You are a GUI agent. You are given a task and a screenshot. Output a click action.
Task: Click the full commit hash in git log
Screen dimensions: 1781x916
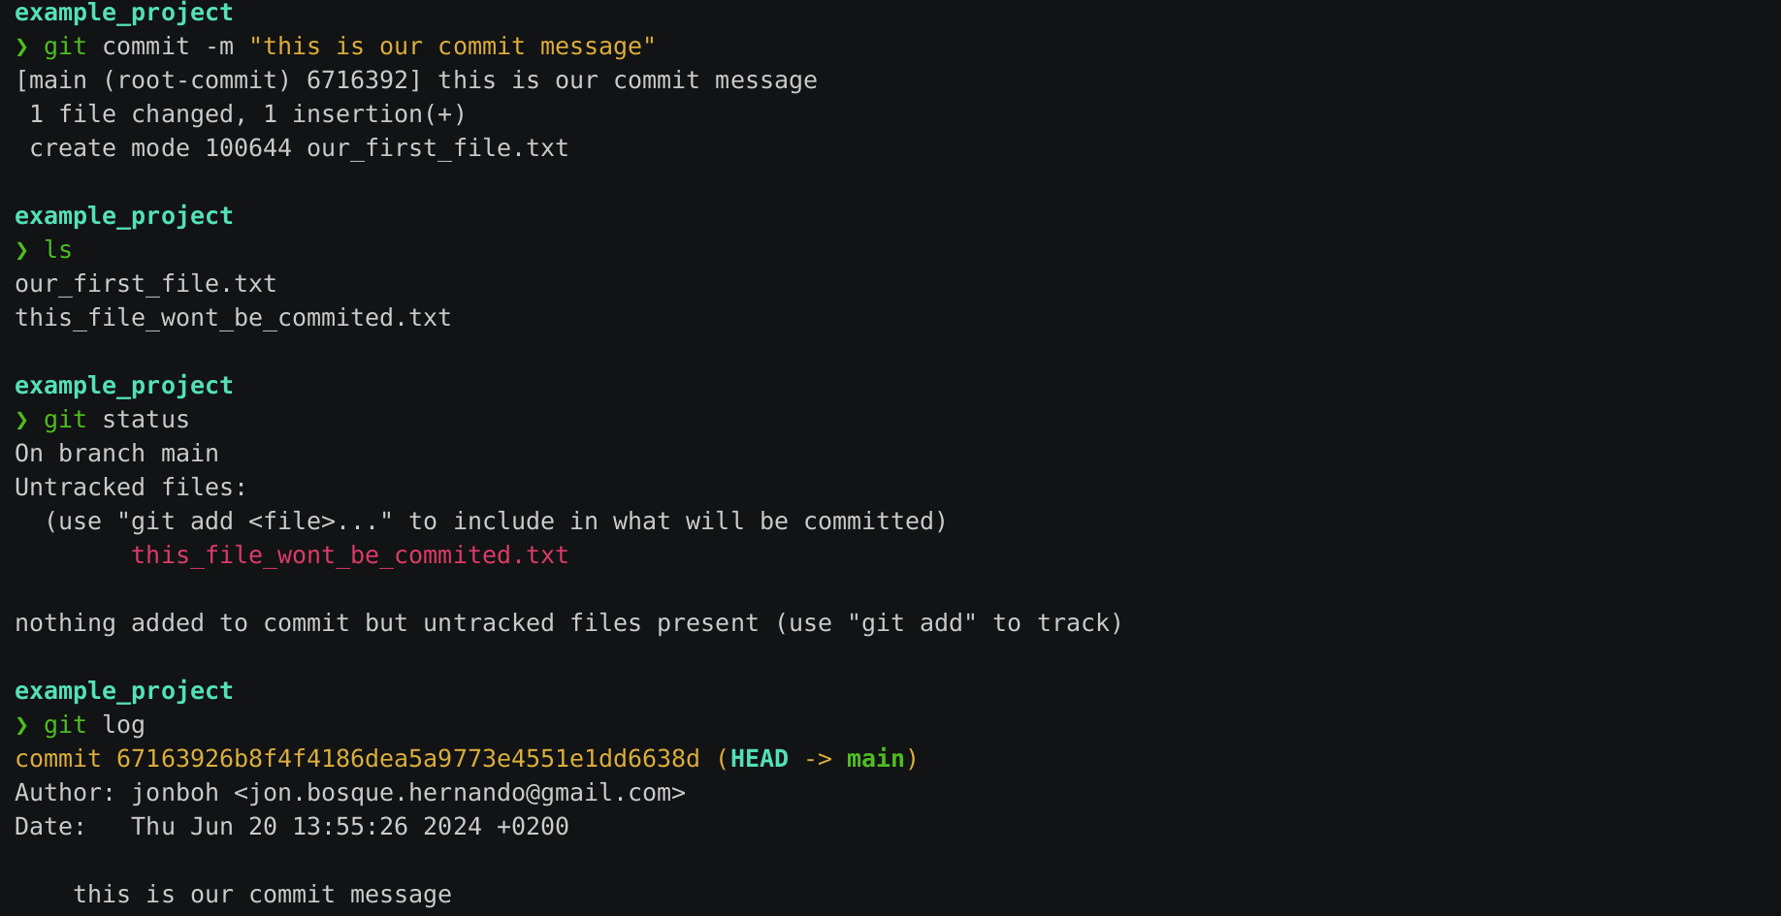point(408,759)
